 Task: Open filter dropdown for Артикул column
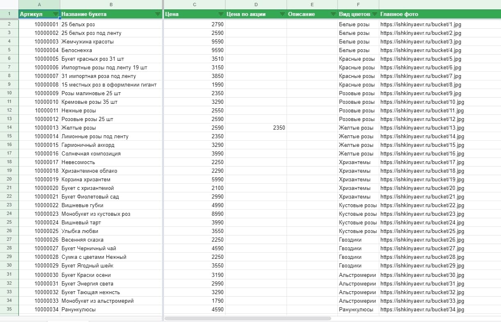tap(56, 14)
